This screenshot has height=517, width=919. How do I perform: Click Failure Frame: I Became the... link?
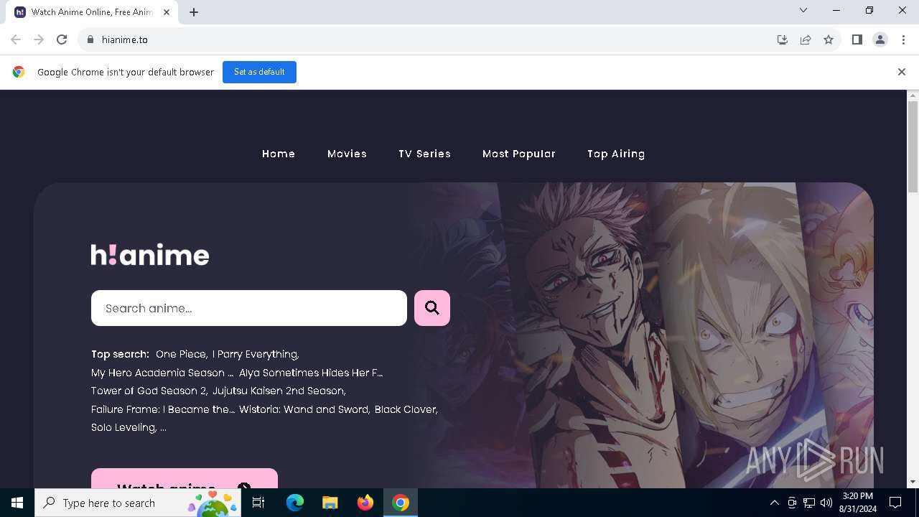click(163, 409)
